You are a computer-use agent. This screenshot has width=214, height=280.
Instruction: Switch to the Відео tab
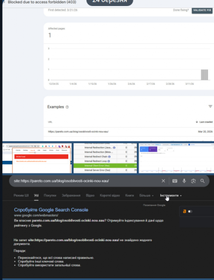point(90,195)
